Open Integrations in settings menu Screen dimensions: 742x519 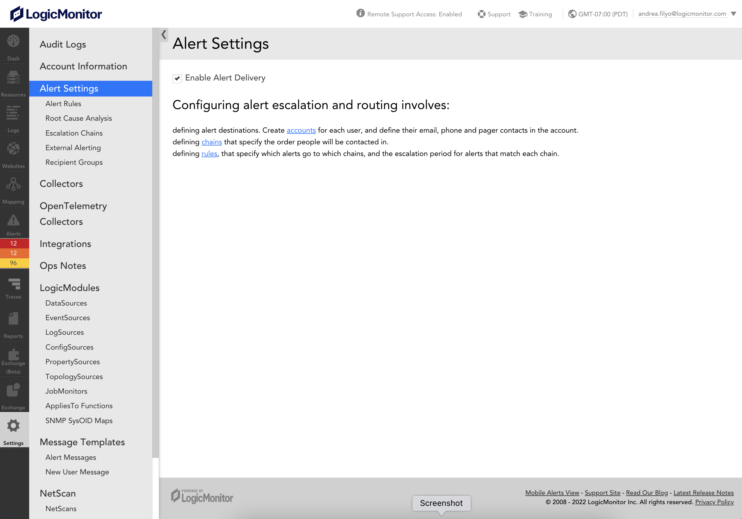coord(66,244)
